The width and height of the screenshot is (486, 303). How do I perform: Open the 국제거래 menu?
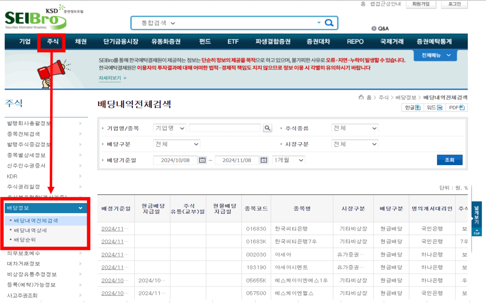click(x=392, y=41)
